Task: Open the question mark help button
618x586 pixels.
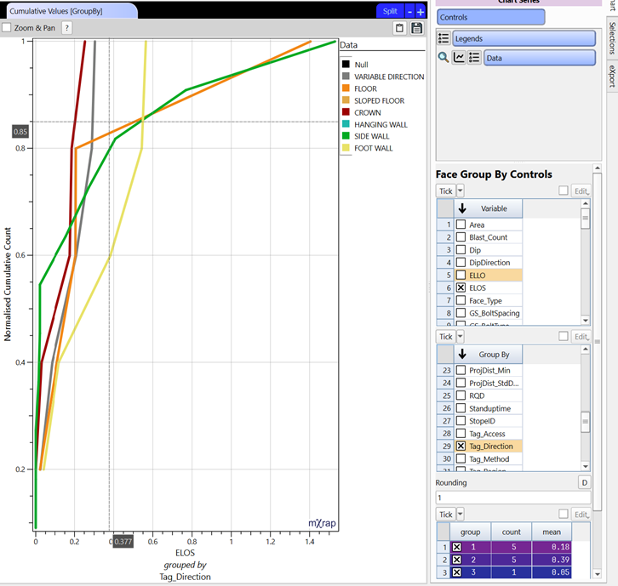Action: [x=67, y=28]
